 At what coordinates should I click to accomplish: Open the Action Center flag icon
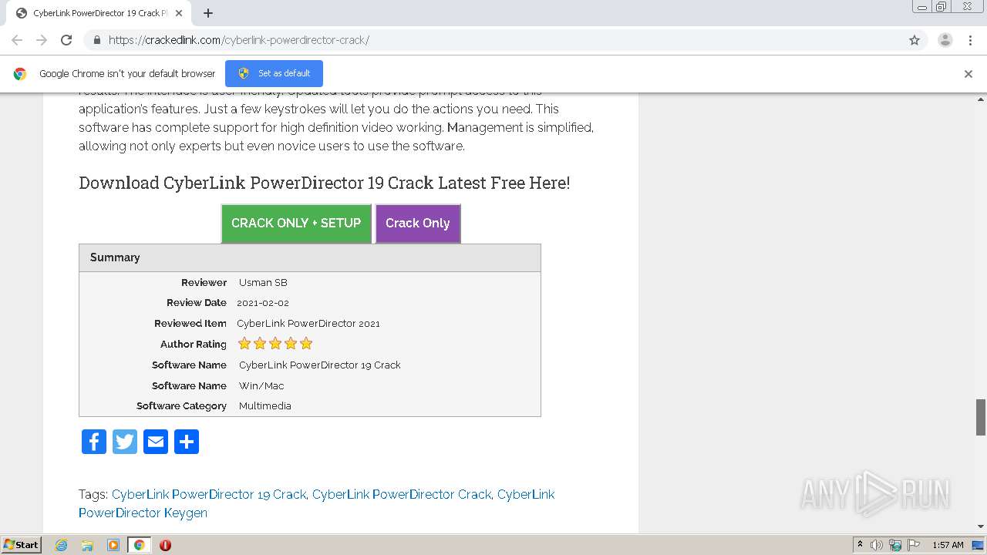click(914, 545)
